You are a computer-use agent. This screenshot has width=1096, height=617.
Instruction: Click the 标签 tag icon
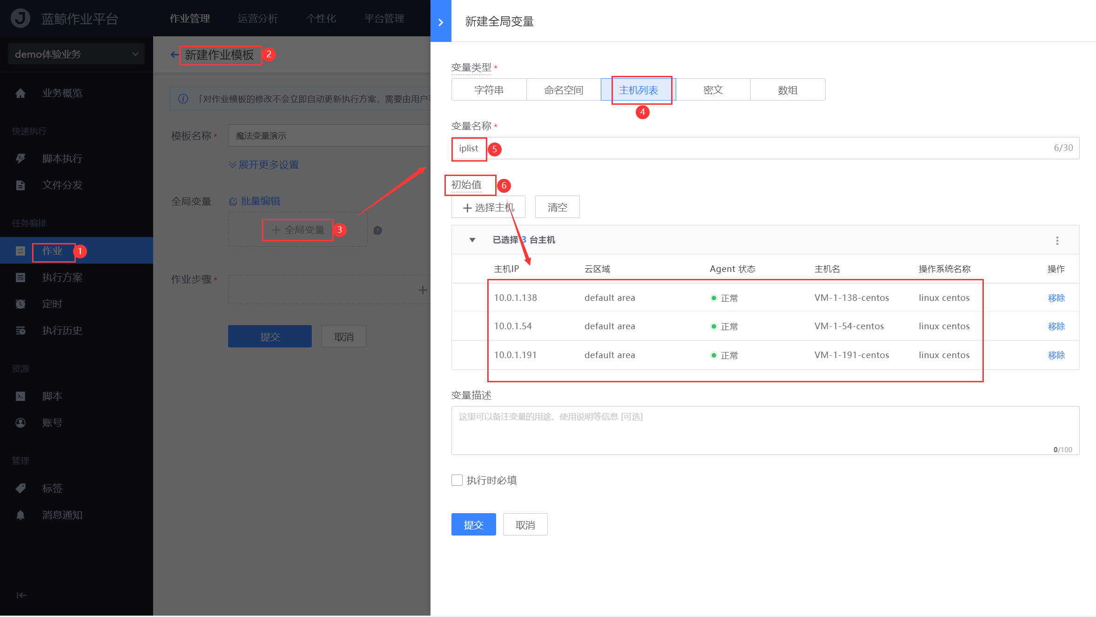20,488
